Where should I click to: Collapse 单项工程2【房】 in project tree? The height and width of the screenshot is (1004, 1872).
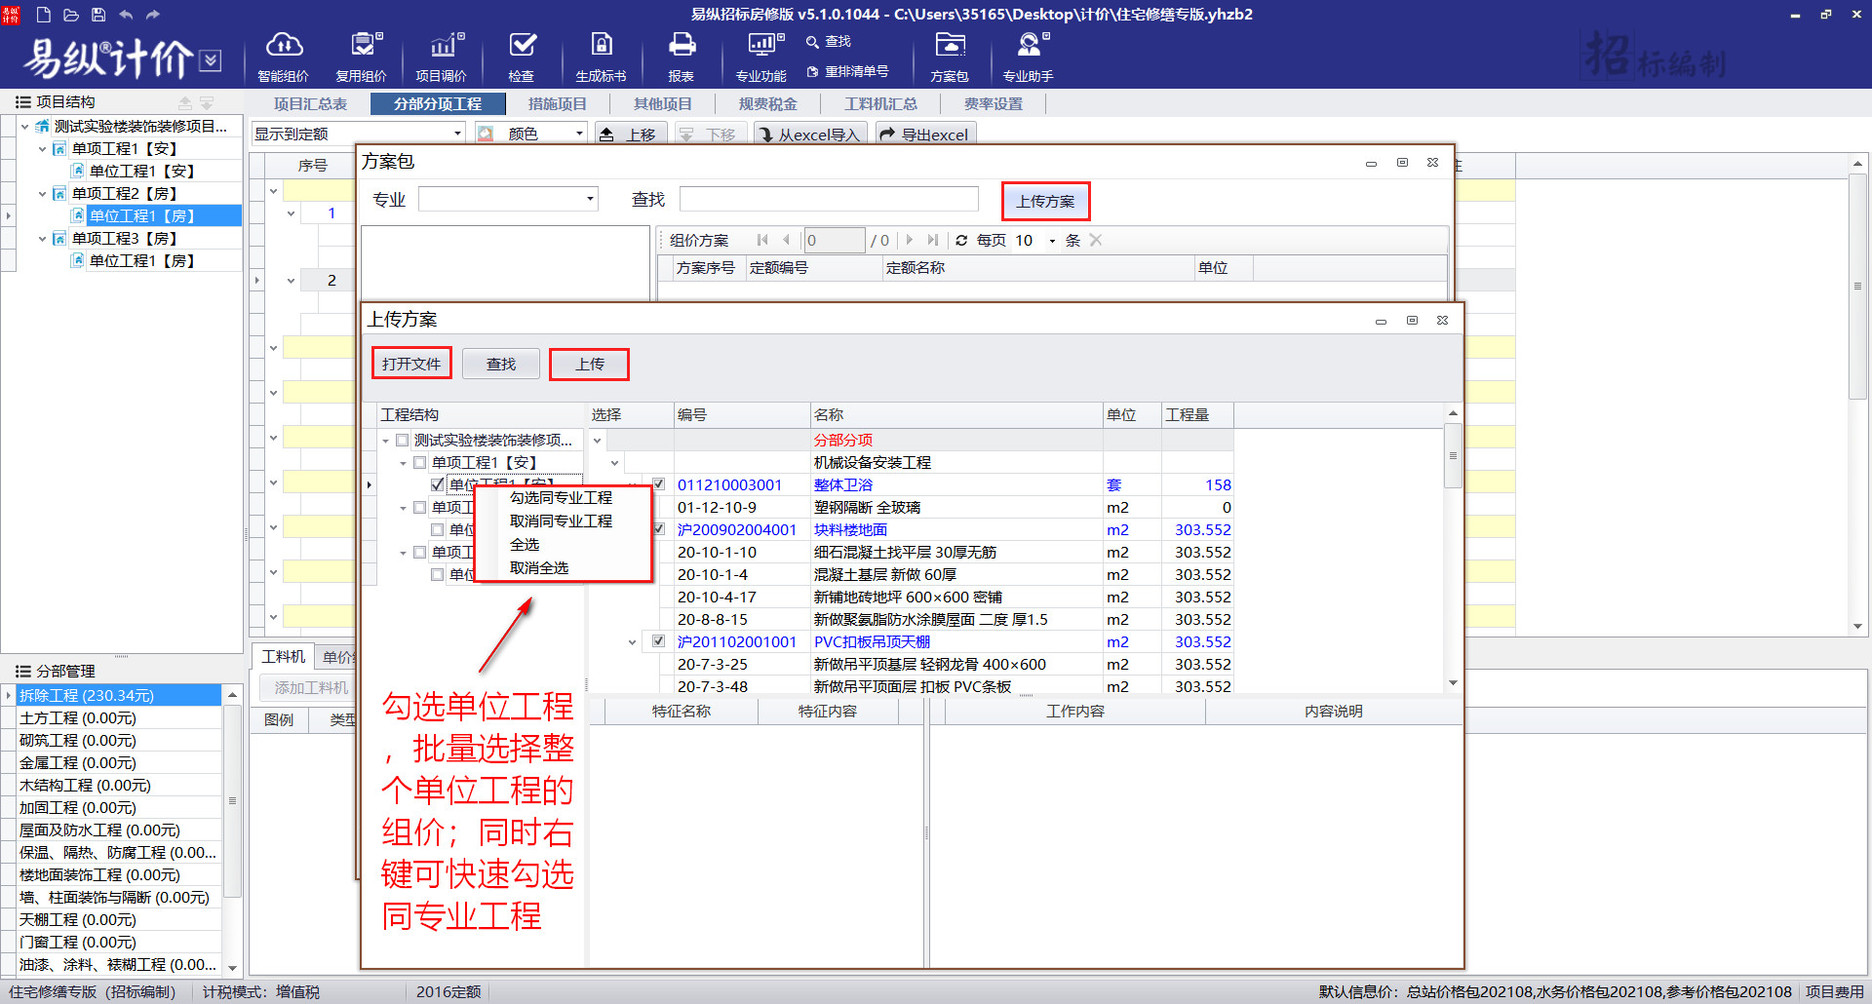(42, 194)
